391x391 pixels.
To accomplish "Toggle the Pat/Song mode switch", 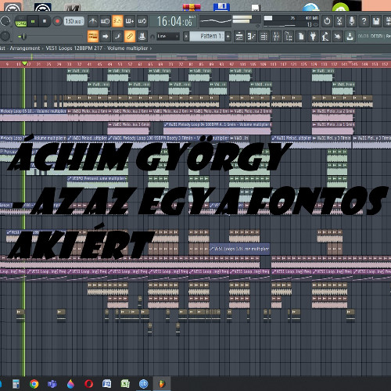I will click(21, 21).
